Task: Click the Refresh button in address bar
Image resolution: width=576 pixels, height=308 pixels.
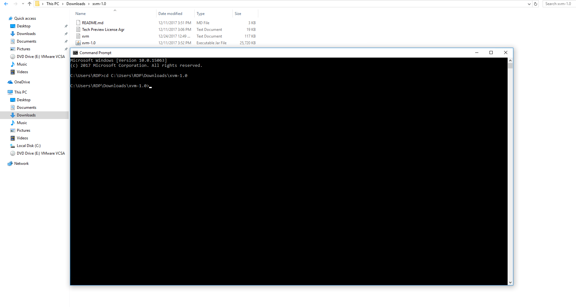Action: (x=536, y=4)
